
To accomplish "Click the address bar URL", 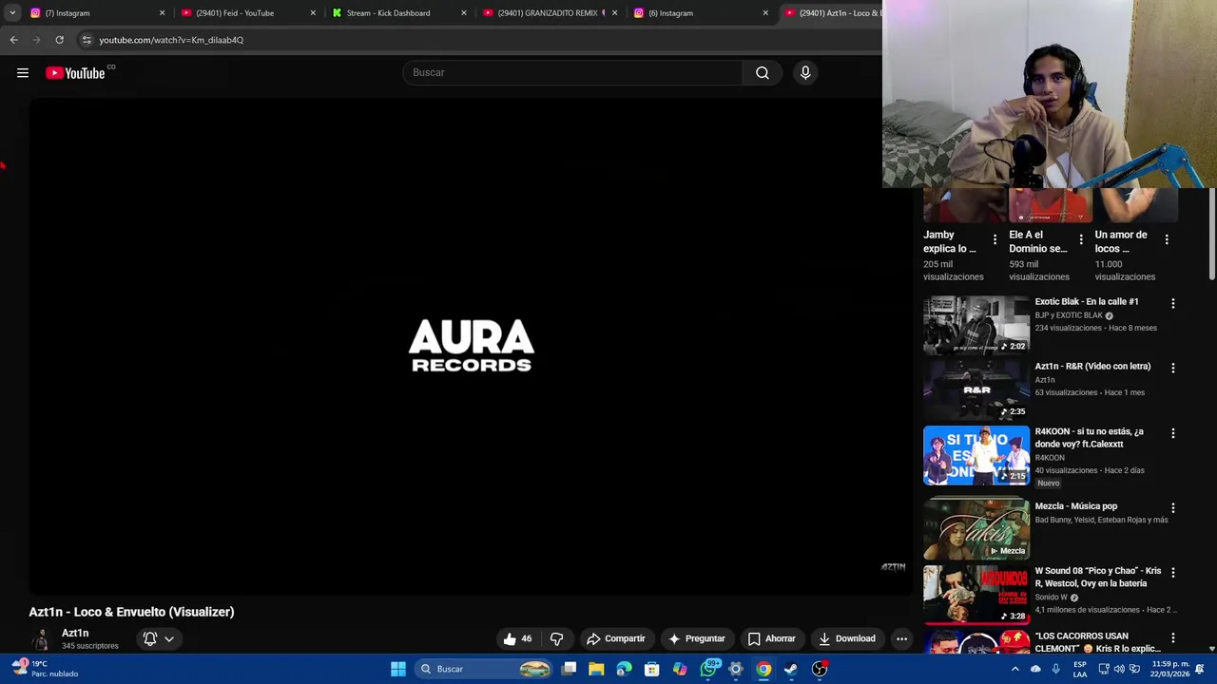I will (171, 40).
